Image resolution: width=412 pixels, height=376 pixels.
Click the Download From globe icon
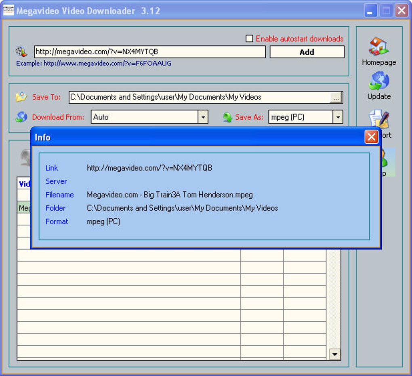[x=21, y=117]
